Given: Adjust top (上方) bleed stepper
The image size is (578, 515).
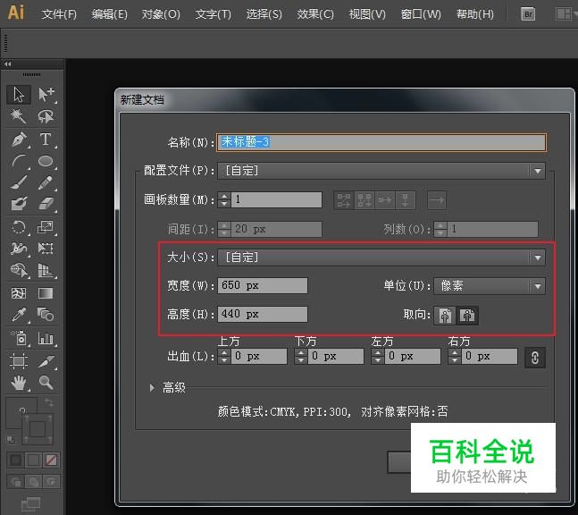Looking at the screenshot, I should [x=223, y=356].
